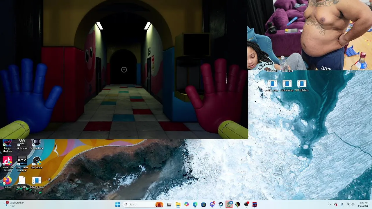Screen dimensions: 372x209
Task: Open the volume speaker tray icon
Action: (353, 204)
